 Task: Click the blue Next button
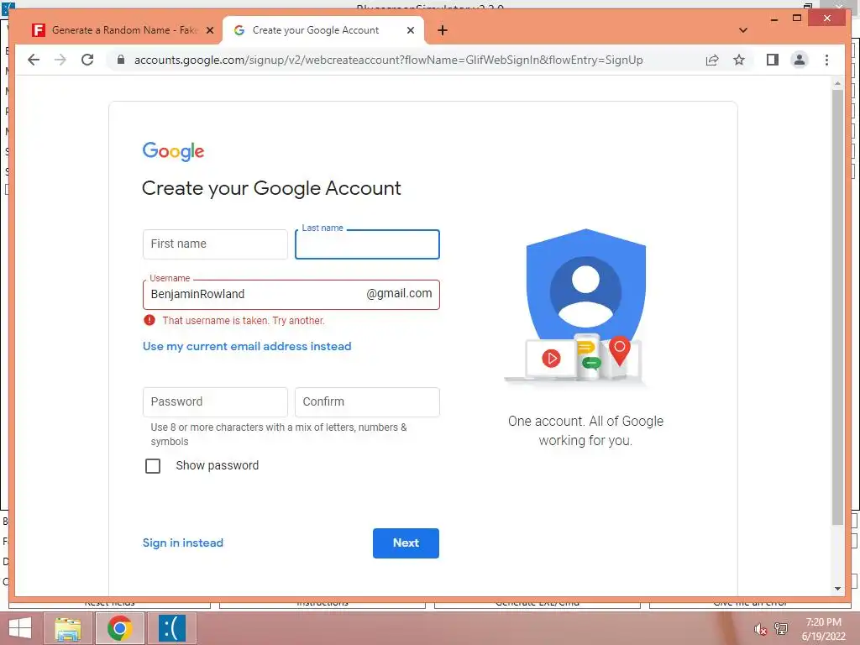(x=406, y=543)
